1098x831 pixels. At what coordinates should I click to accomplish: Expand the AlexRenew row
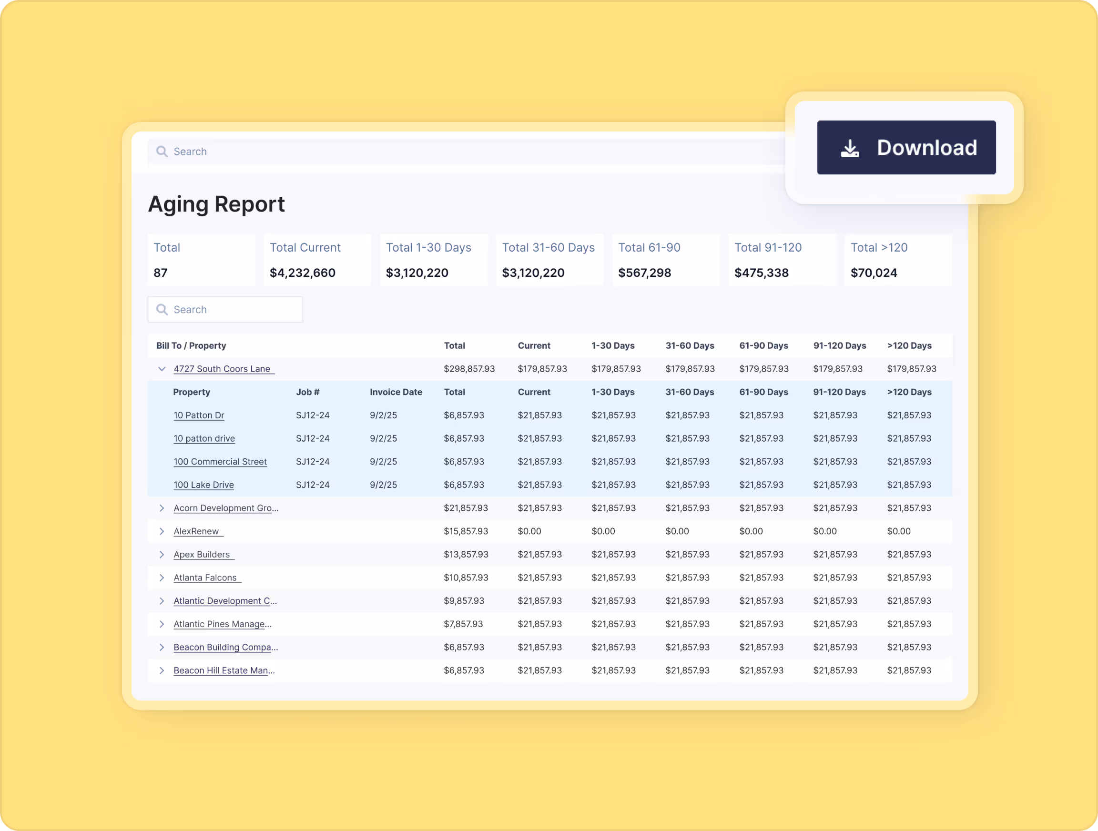tap(162, 531)
